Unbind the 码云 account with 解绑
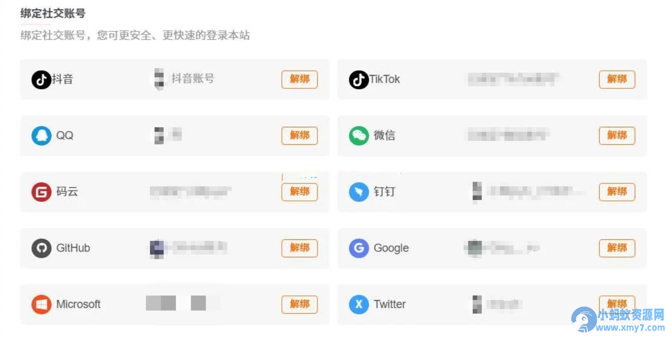The height and width of the screenshot is (339, 667). click(300, 192)
